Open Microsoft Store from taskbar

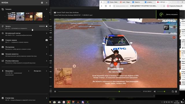click(54, 102)
